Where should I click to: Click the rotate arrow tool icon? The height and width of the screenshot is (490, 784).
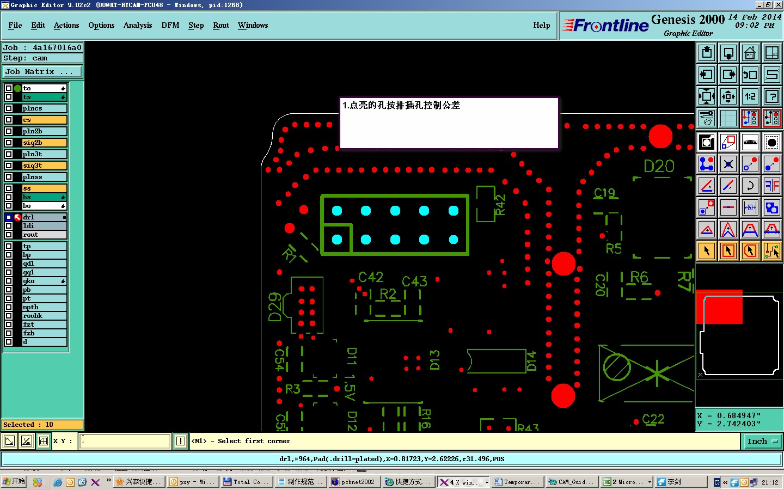coord(750,186)
